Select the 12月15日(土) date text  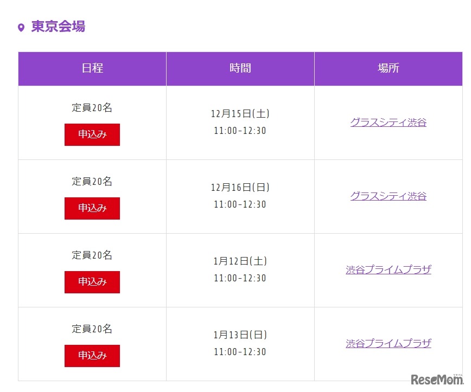tap(240, 114)
